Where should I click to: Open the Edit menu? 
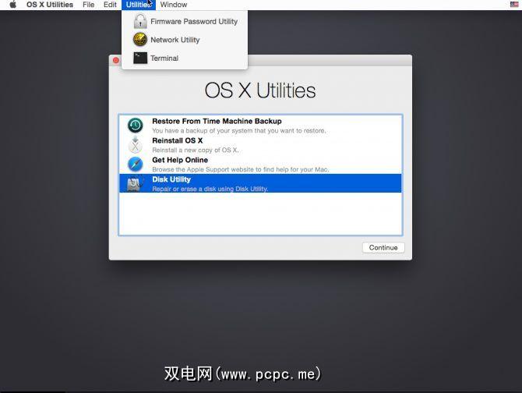point(110,5)
